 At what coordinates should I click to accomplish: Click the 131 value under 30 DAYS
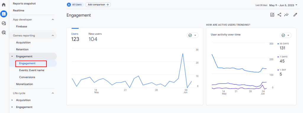282,48
